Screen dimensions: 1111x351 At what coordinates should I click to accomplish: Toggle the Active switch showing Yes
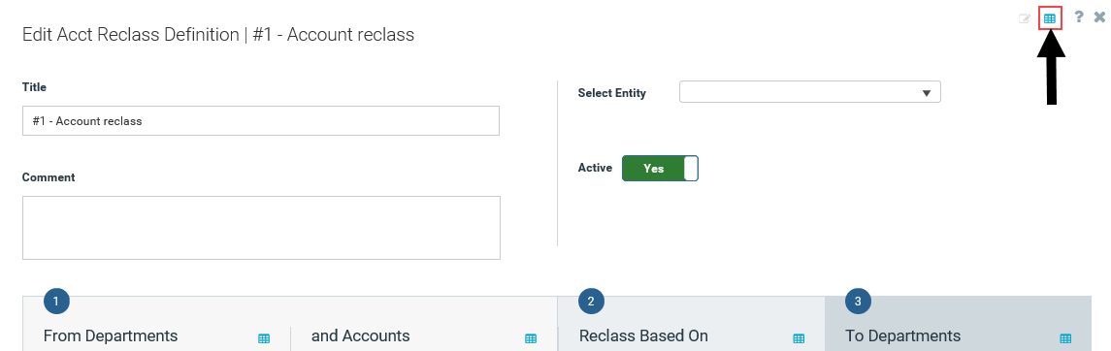pos(661,169)
